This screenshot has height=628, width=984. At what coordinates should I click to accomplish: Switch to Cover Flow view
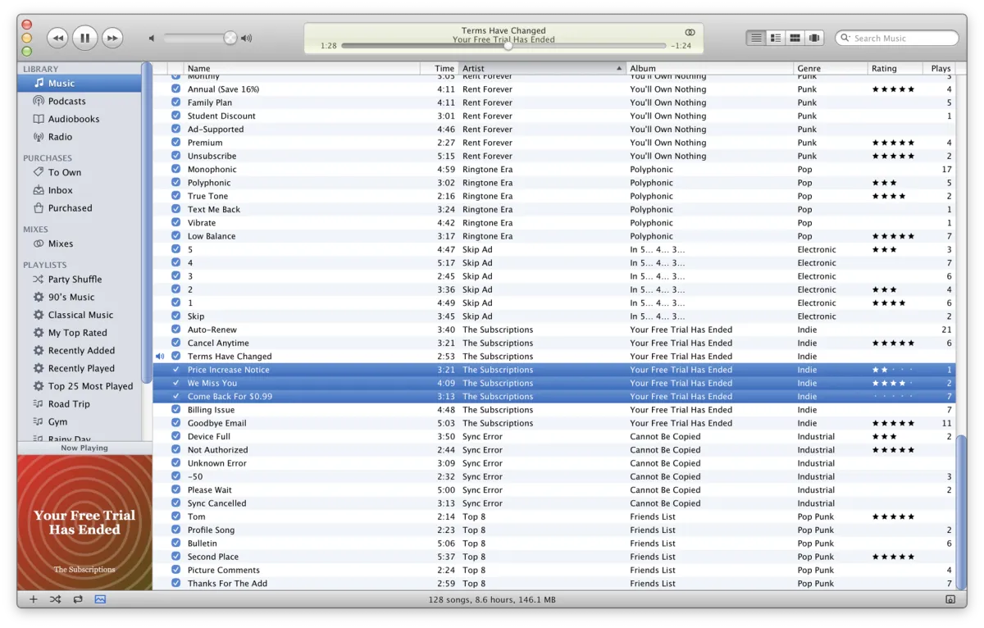tap(814, 38)
